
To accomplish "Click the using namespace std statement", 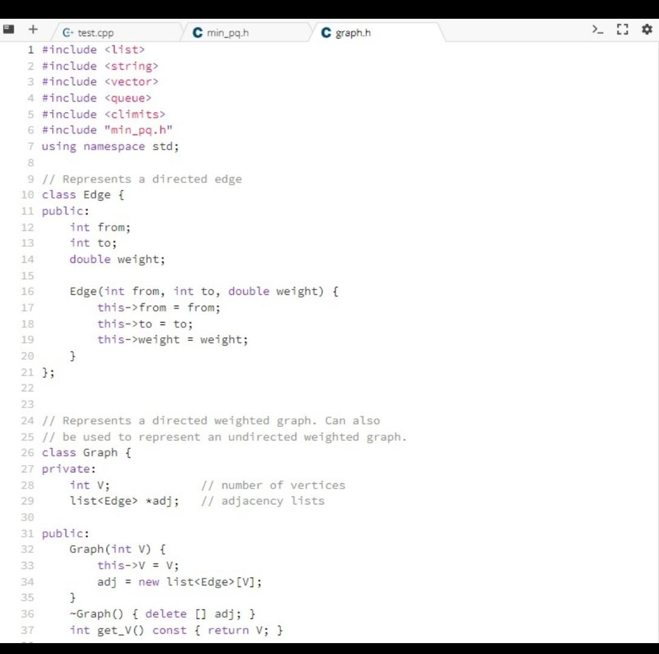I will pyautogui.click(x=109, y=146).
